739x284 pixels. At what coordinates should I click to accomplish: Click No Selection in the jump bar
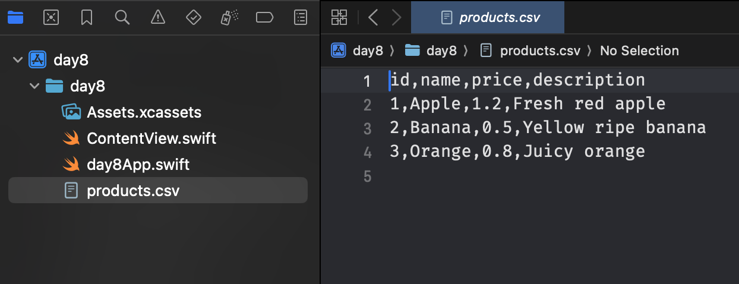coord(639,51)
